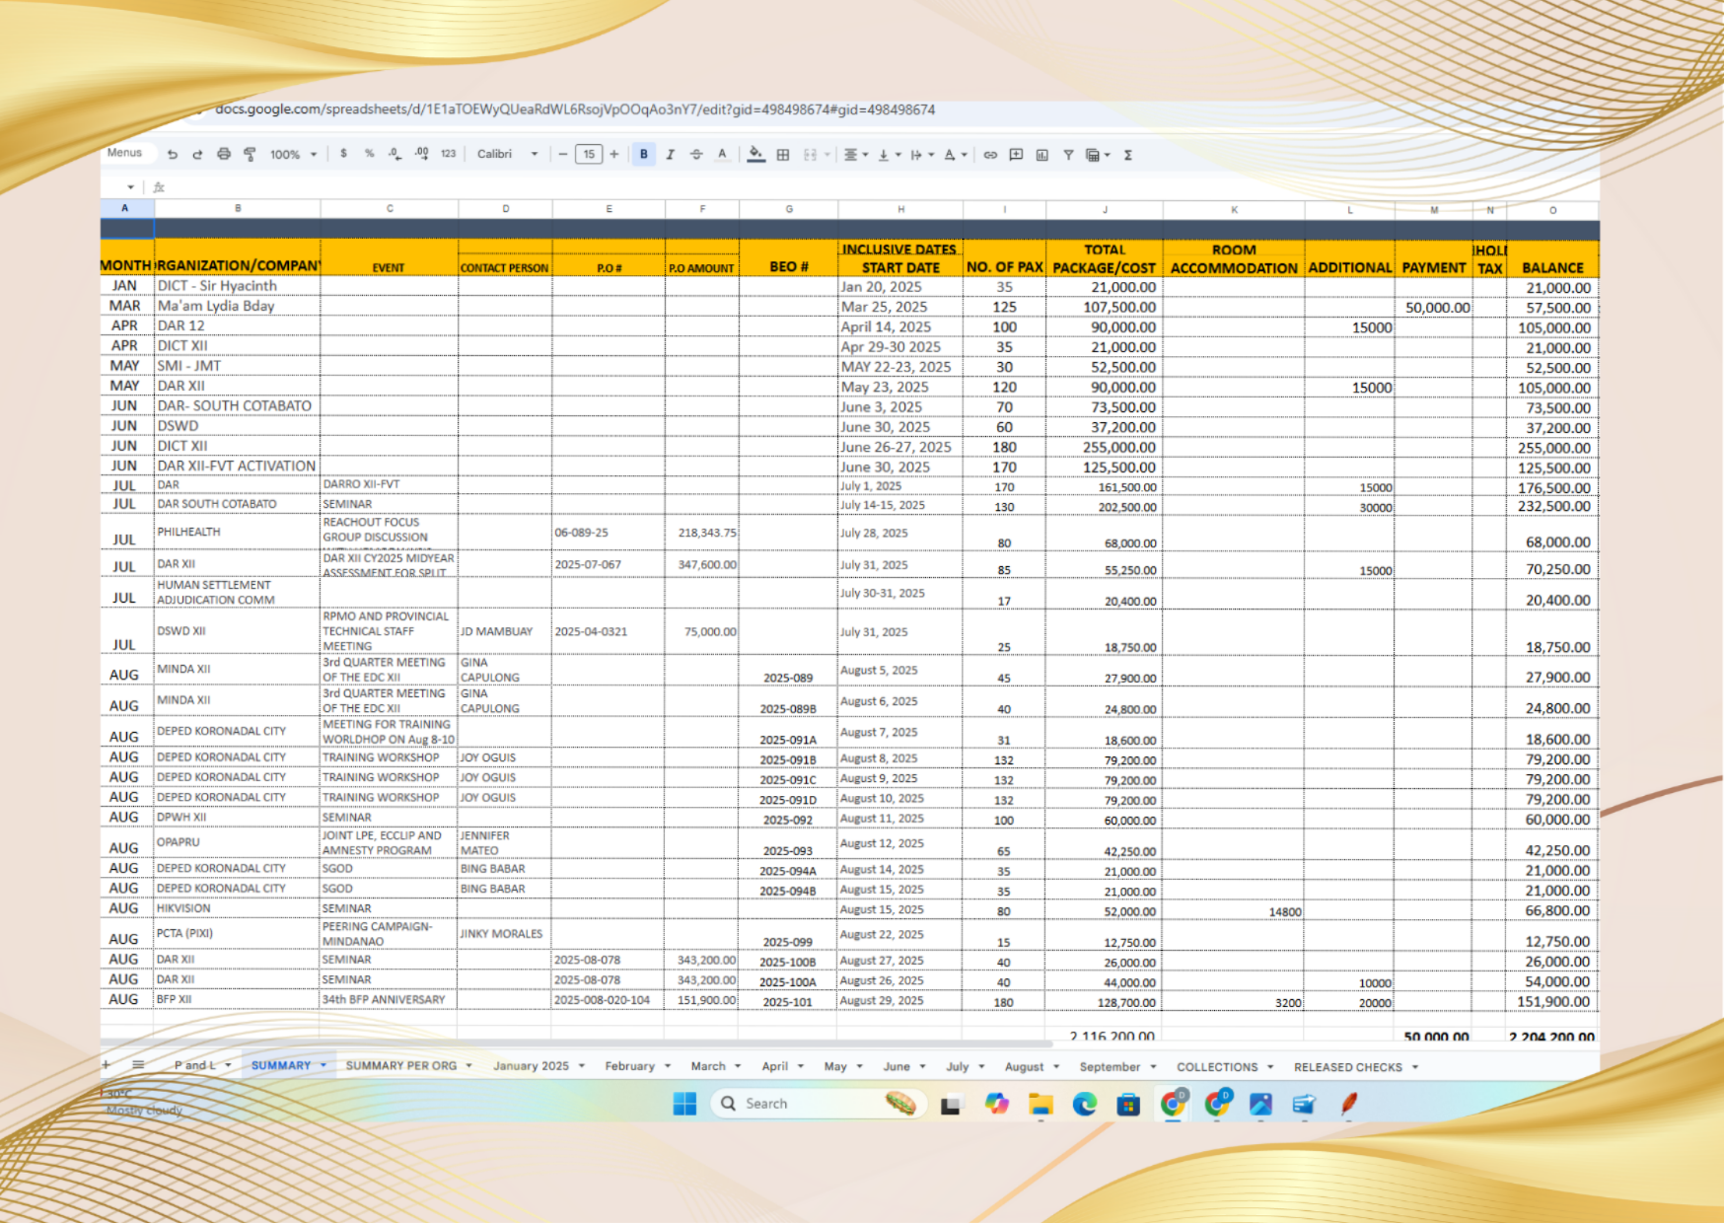Screen dimensions: 1724x1223
Task: Click the Menus button
Action: 125,153
